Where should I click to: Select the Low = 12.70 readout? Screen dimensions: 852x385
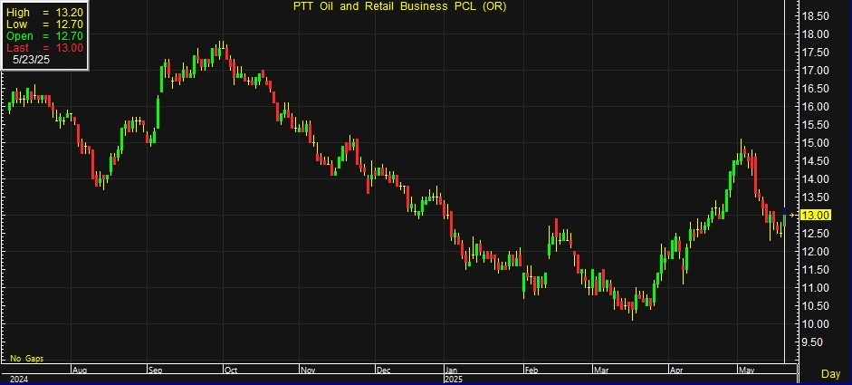tap(44, 24)
